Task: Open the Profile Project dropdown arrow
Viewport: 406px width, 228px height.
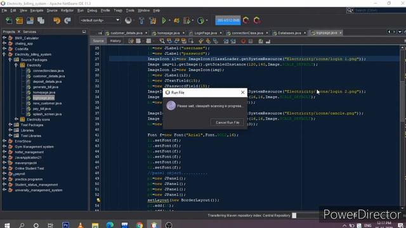Action: [x=193, y=20]
